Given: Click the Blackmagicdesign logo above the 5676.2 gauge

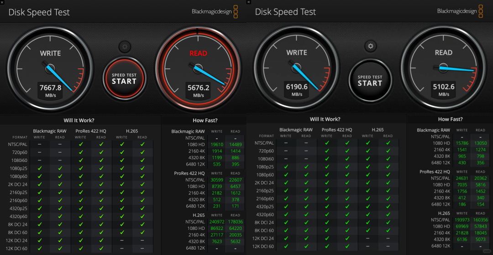Looking at the screenshot, I should [x=215, y=11].
